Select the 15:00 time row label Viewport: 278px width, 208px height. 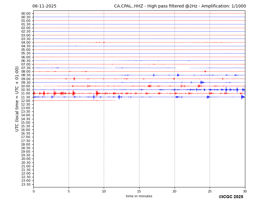point(26,123)
